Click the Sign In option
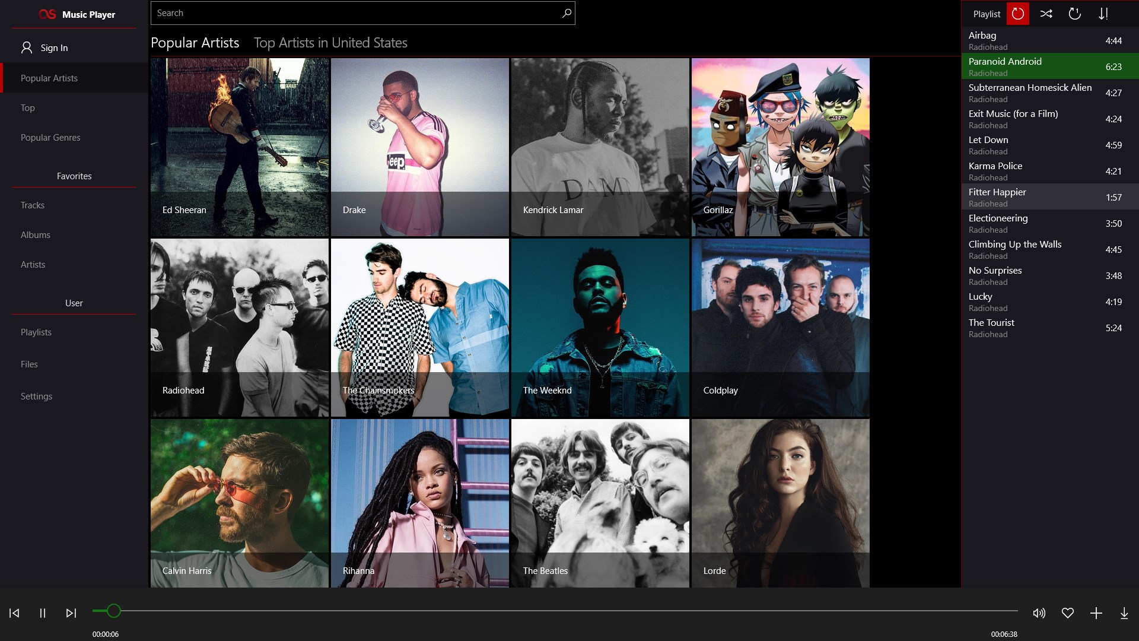The height and width of the screenshot is (641, 1139). click(x=52, y=47)
